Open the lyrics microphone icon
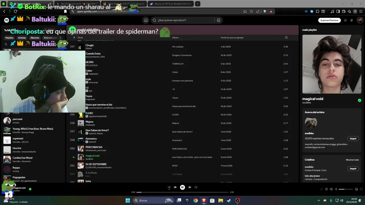Viewport: 365px width, 205px height. pos(322,189)
